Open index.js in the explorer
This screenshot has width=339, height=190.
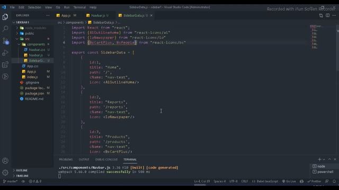pos(32,77)
